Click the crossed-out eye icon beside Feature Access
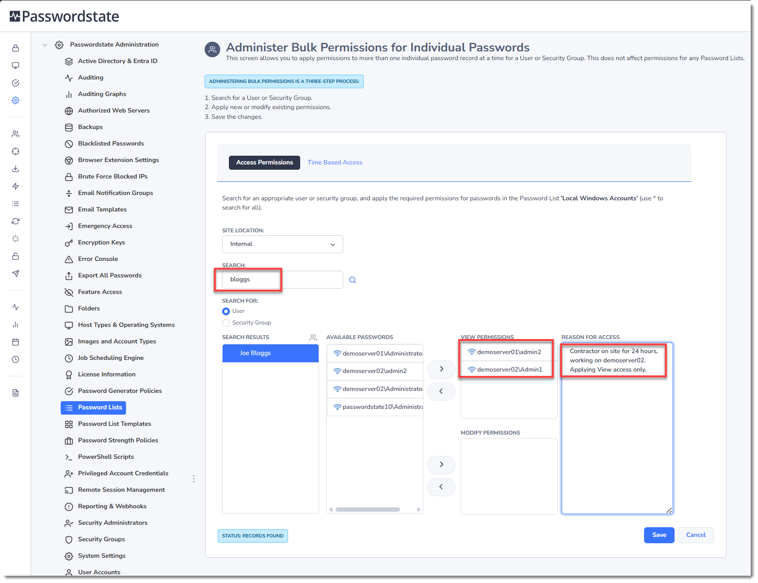The image size is (758, 583). click(69, 292)
